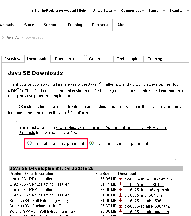Open the Support navigation menu

coord(51,25)
